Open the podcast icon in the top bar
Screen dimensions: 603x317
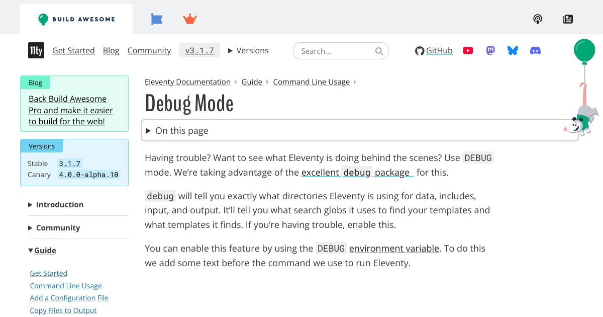tap(538, 19)
